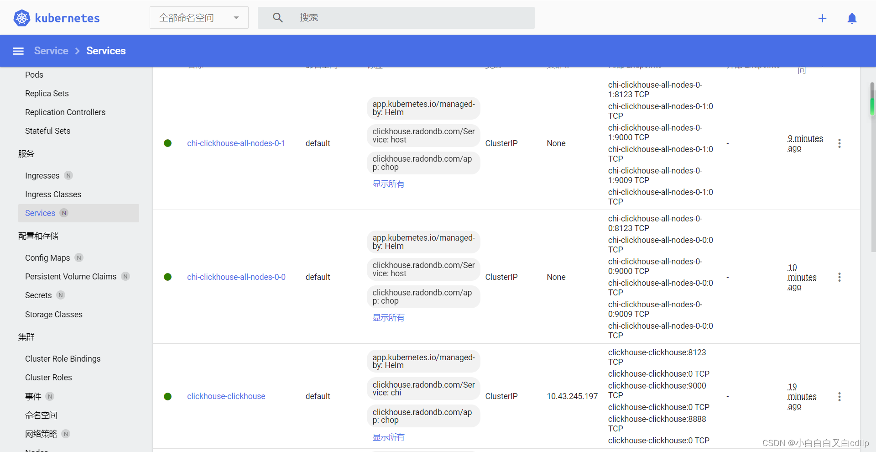Click the Service breadcrumb
Viewport: 876px width, 452px height.
click(x=51, y=51)
